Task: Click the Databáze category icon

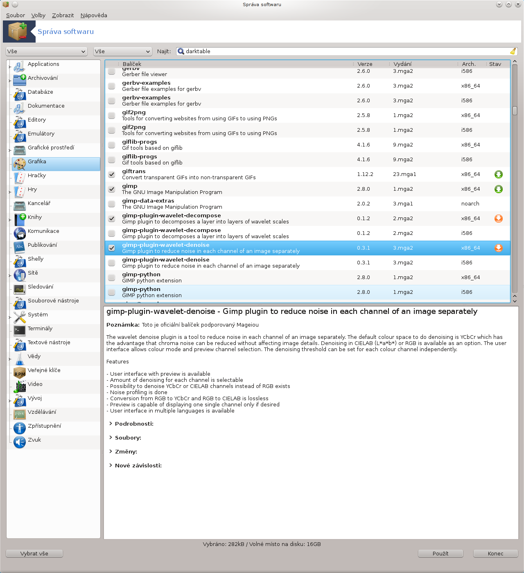Action: (20, 95)
